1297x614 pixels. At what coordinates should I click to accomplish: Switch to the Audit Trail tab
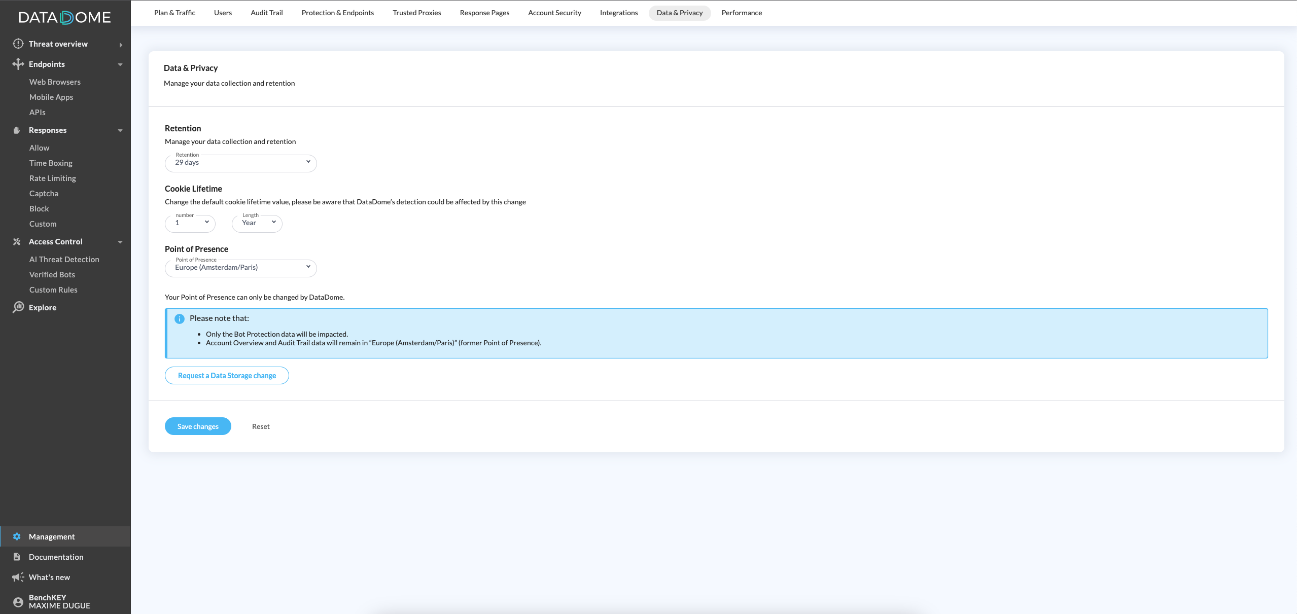266,13
